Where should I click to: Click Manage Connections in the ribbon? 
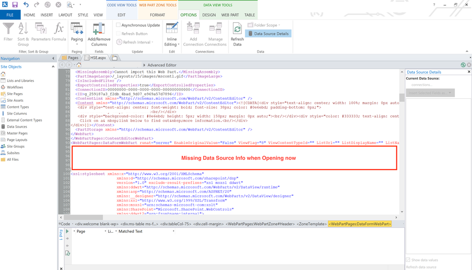pos(215,35)
